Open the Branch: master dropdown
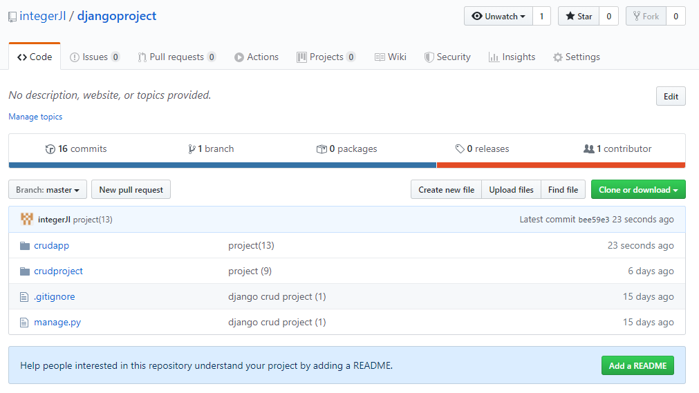Viewport: 699px width, 393px height. point(48,190)
